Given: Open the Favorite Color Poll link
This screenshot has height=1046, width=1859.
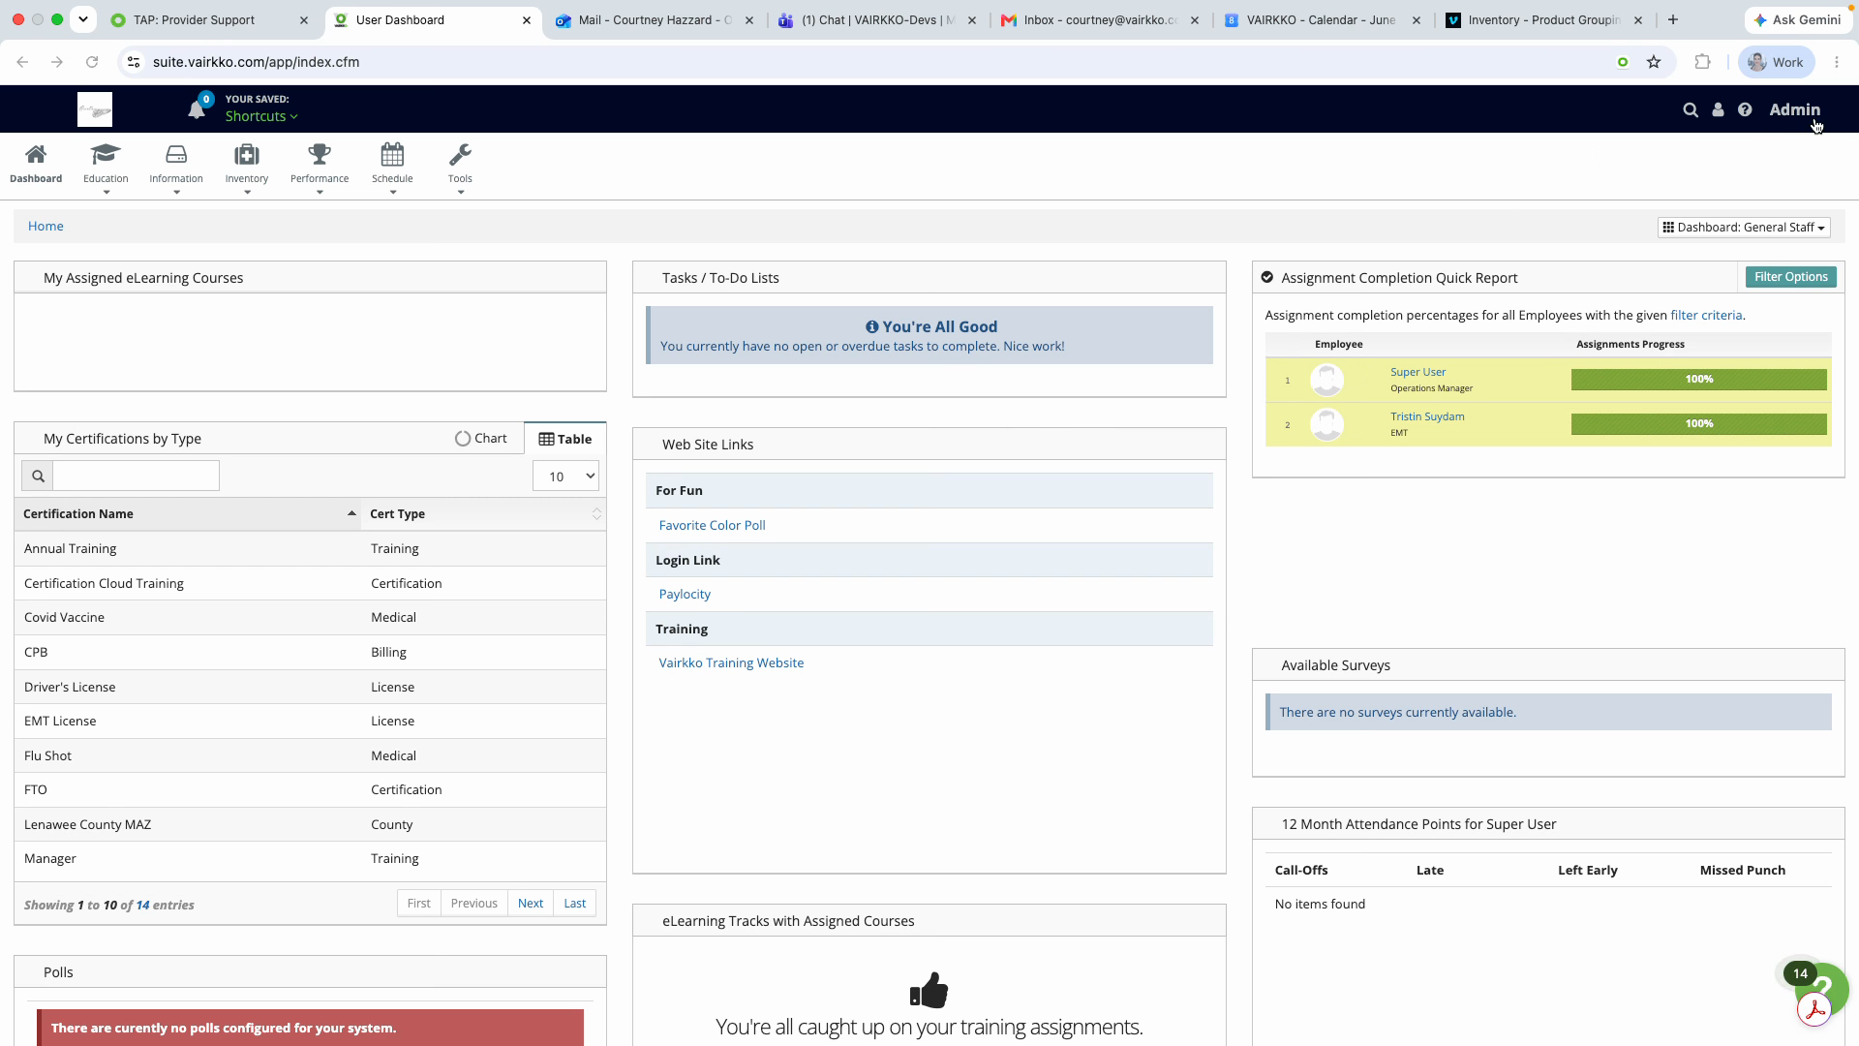Looking at the screenshot, I should [712, 526].
